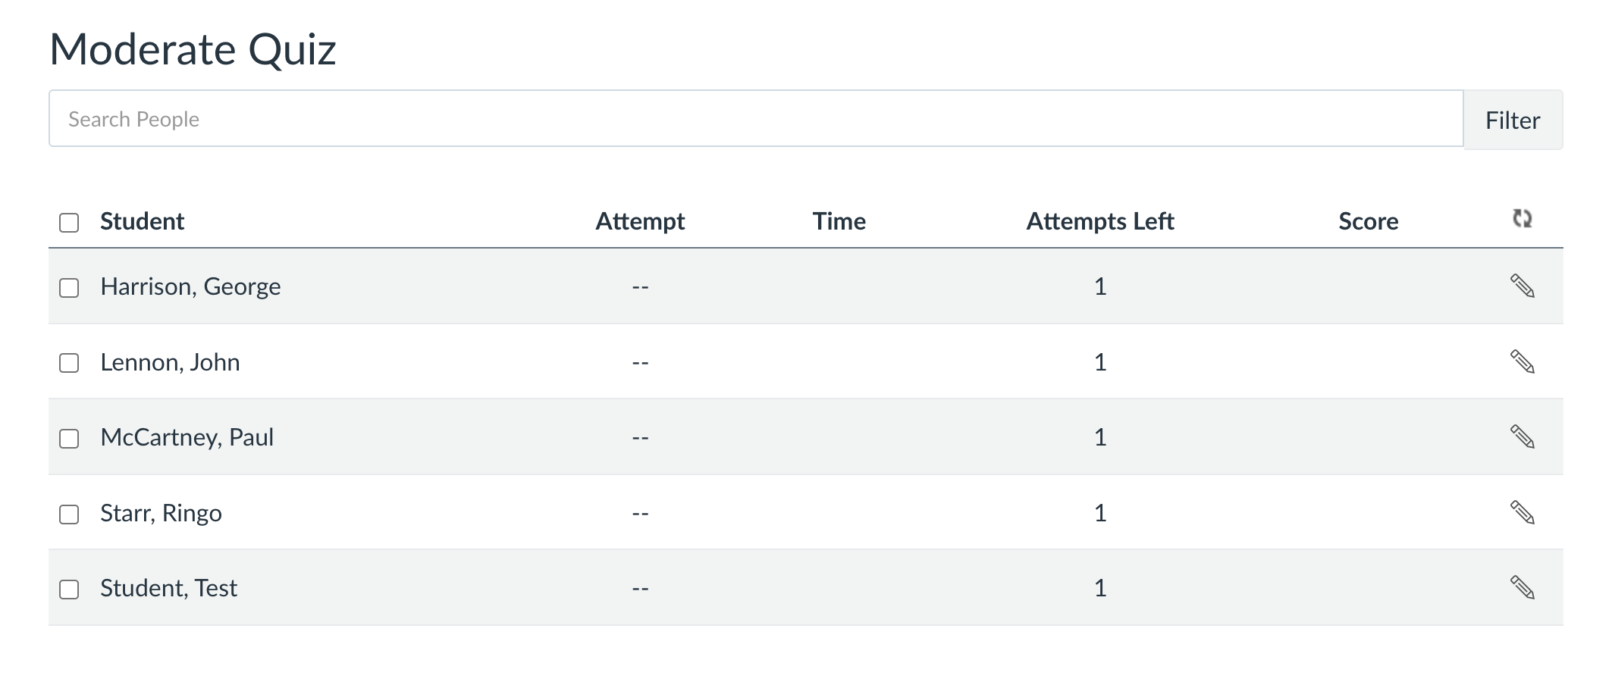Tick the checkbox beside Lennon, John
The height and width of the screenshot is (685, 1612).
point(69,363)
